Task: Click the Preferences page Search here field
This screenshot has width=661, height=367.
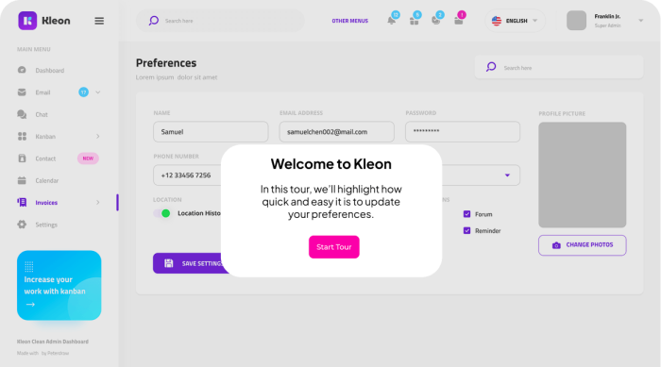Action: coord(559,67)
